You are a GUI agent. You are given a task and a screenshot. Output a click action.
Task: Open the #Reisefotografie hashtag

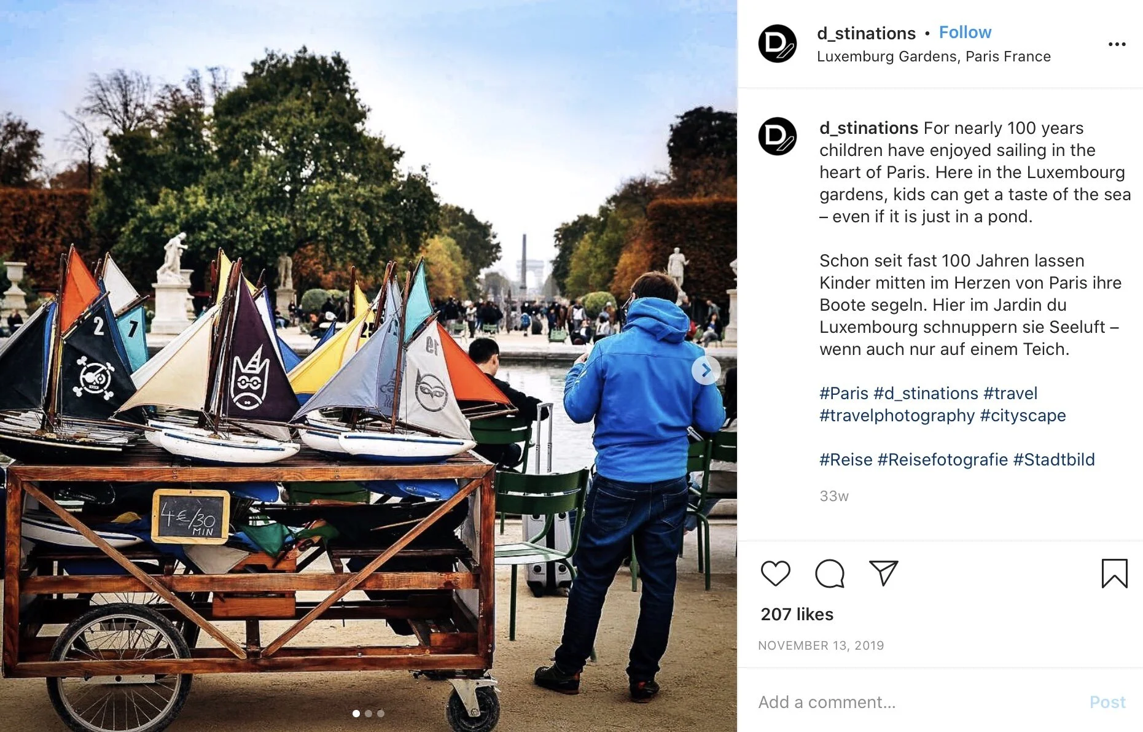tap(942, 460)
